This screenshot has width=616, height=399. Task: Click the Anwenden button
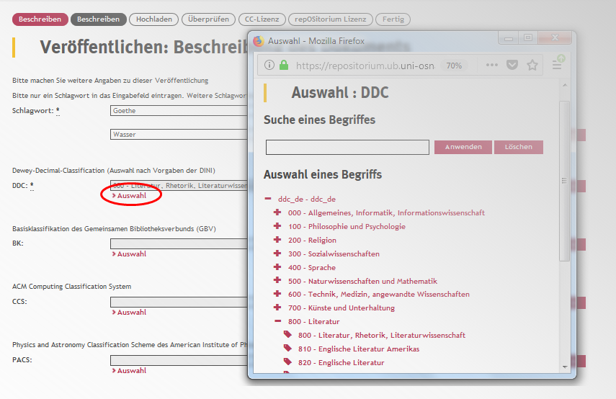463,147
